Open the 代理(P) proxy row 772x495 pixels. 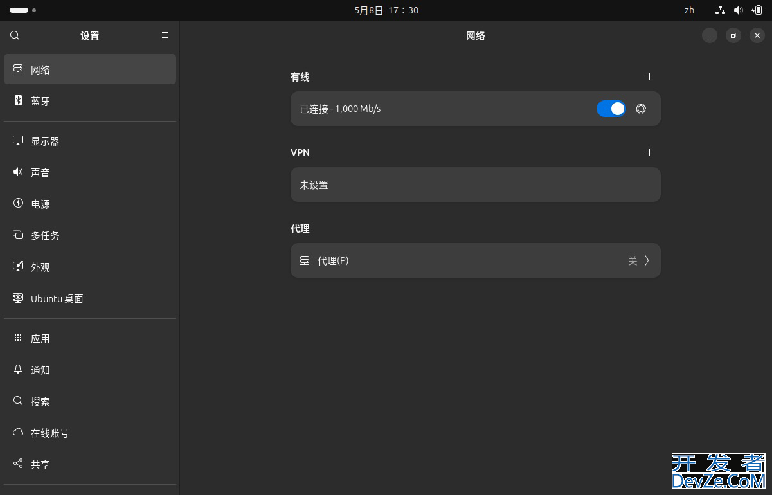476,260
